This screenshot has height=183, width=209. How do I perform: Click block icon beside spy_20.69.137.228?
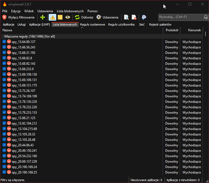(x=9, y=161)
